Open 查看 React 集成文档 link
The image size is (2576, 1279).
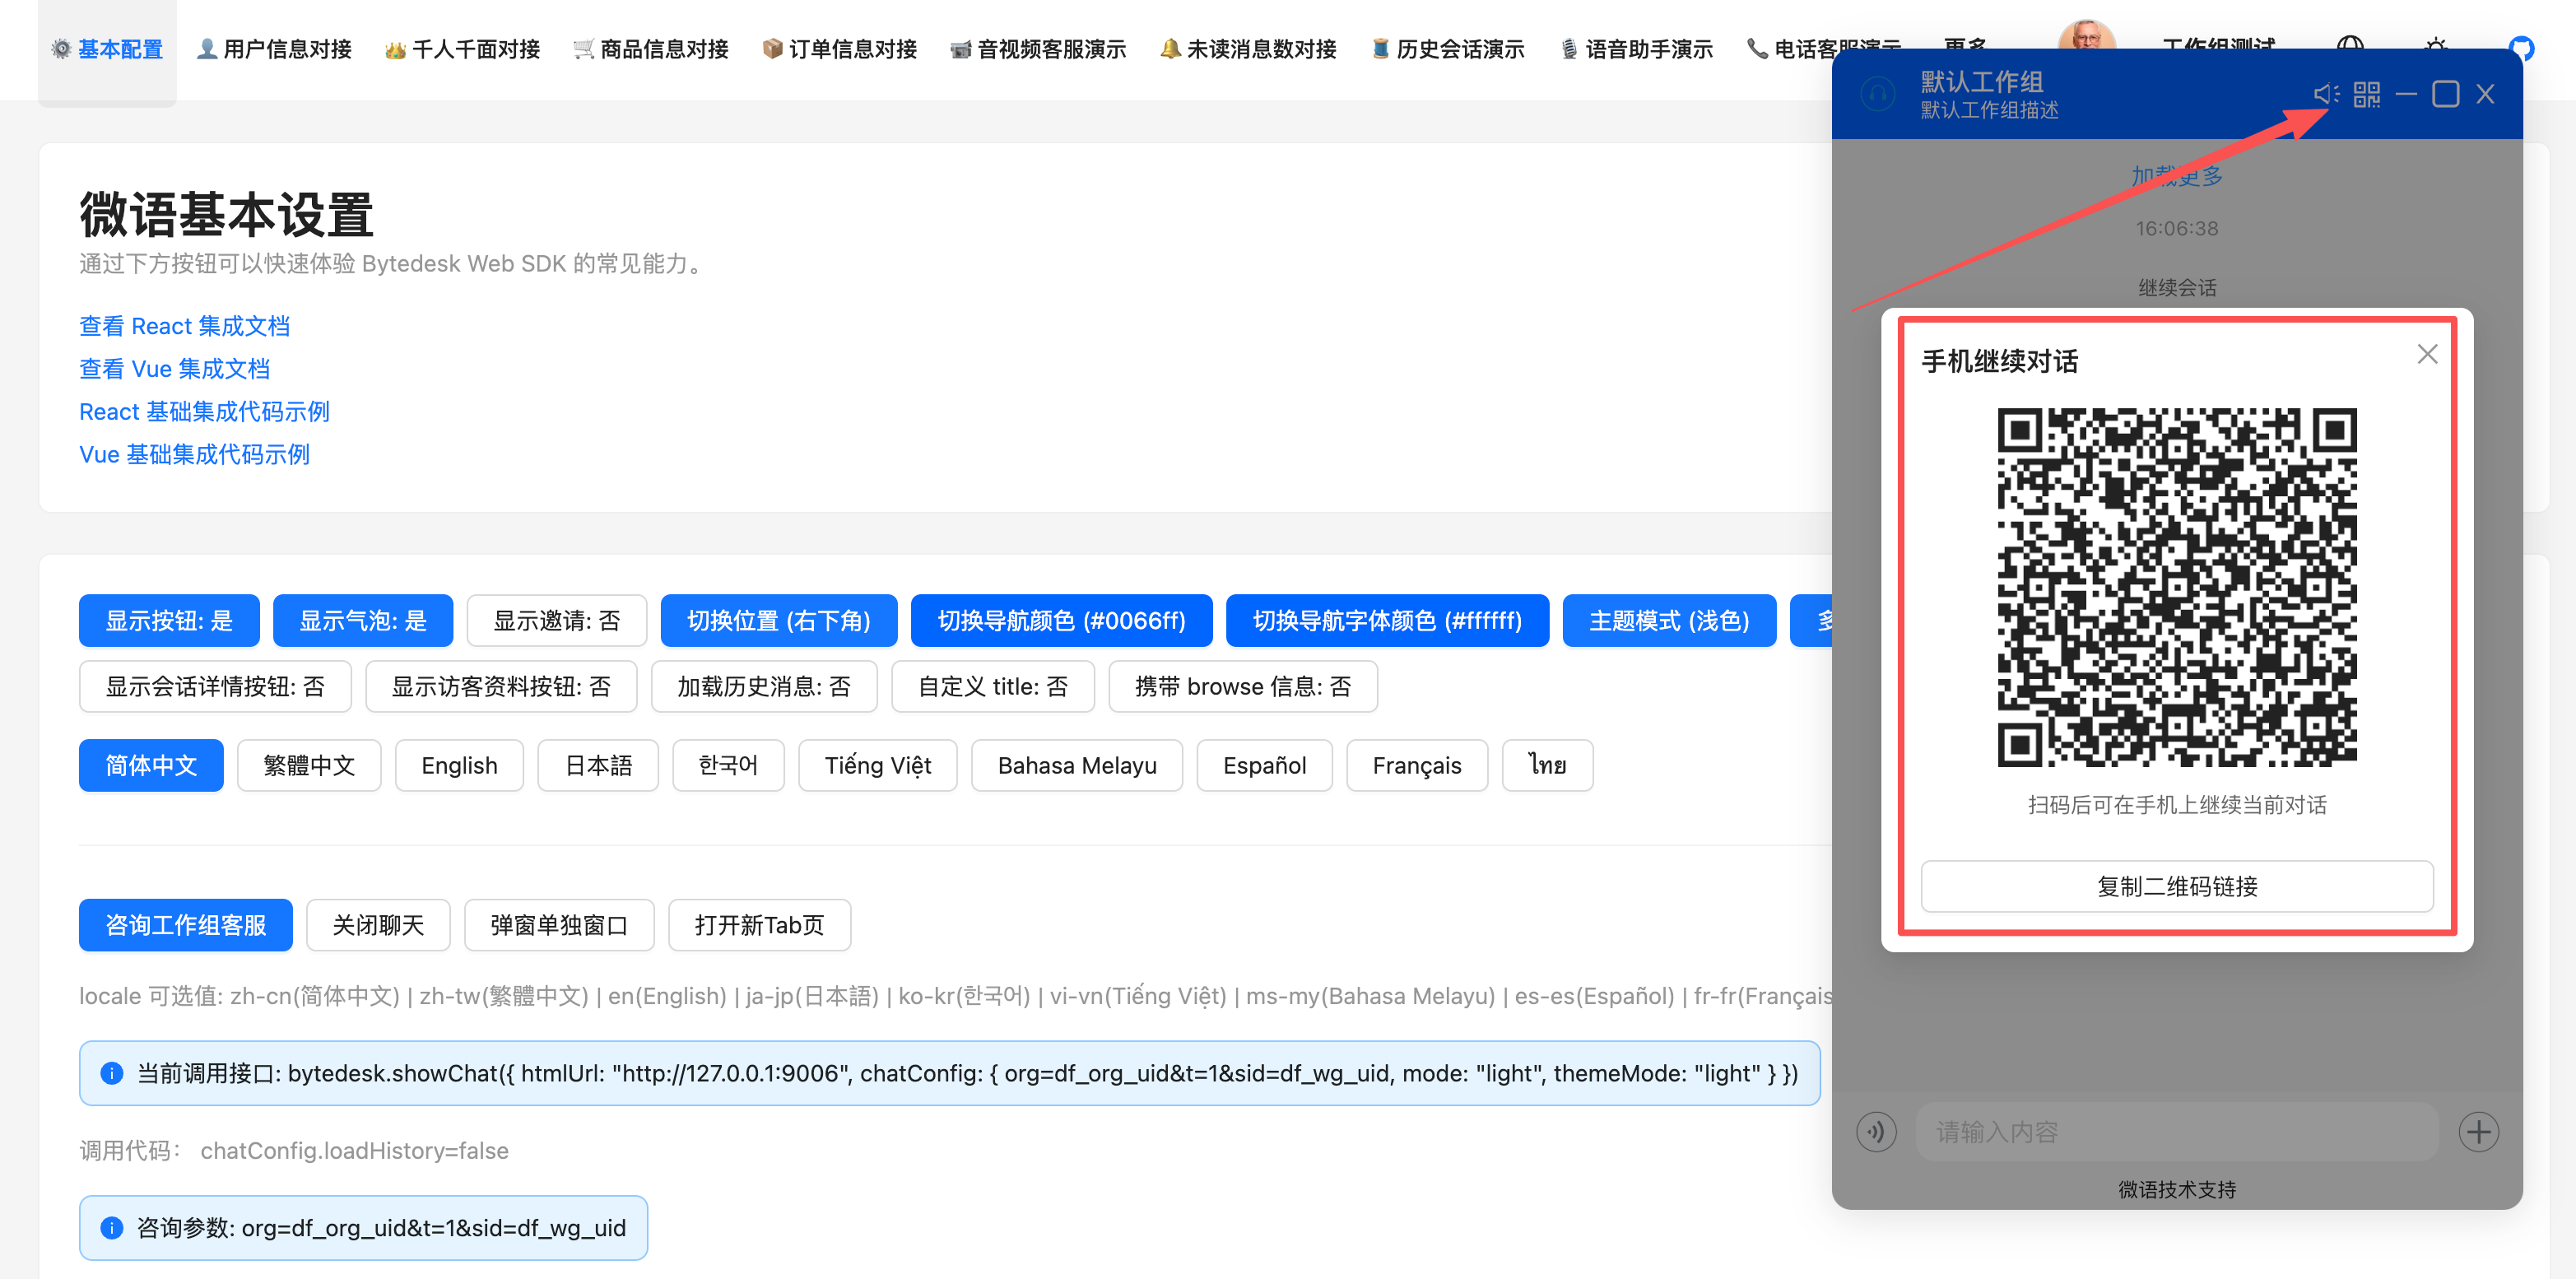coord(185,326)
